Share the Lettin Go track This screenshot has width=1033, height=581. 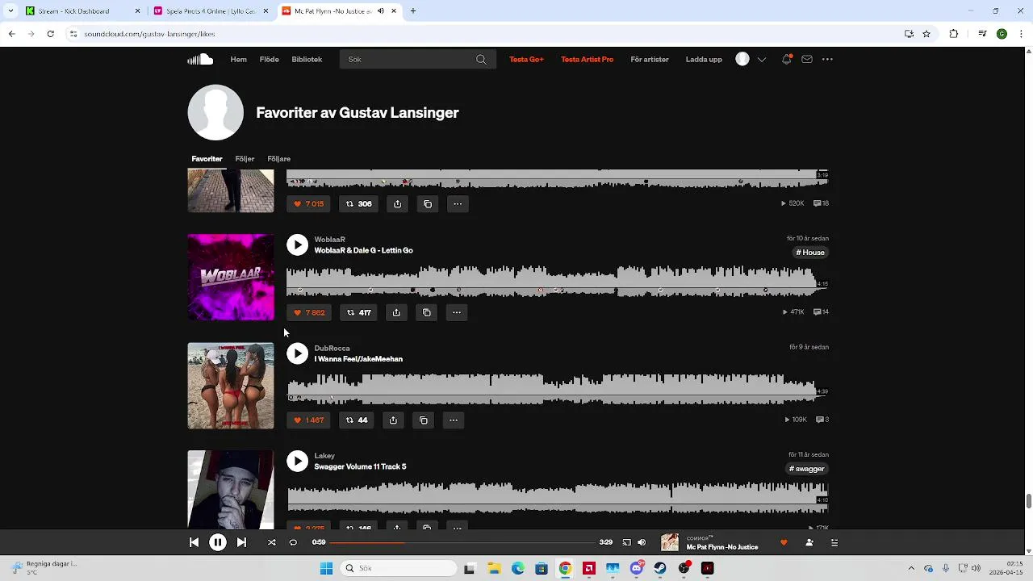point(396,312)
